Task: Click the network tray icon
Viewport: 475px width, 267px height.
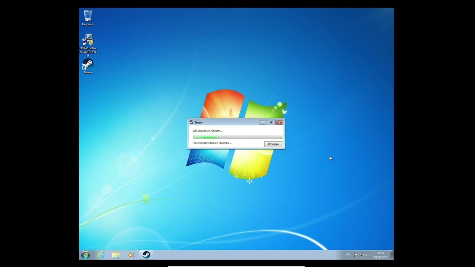Action: (361, 255)
